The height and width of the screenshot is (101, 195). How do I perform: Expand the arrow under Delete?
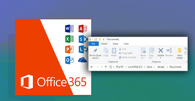tap(161, 58)
